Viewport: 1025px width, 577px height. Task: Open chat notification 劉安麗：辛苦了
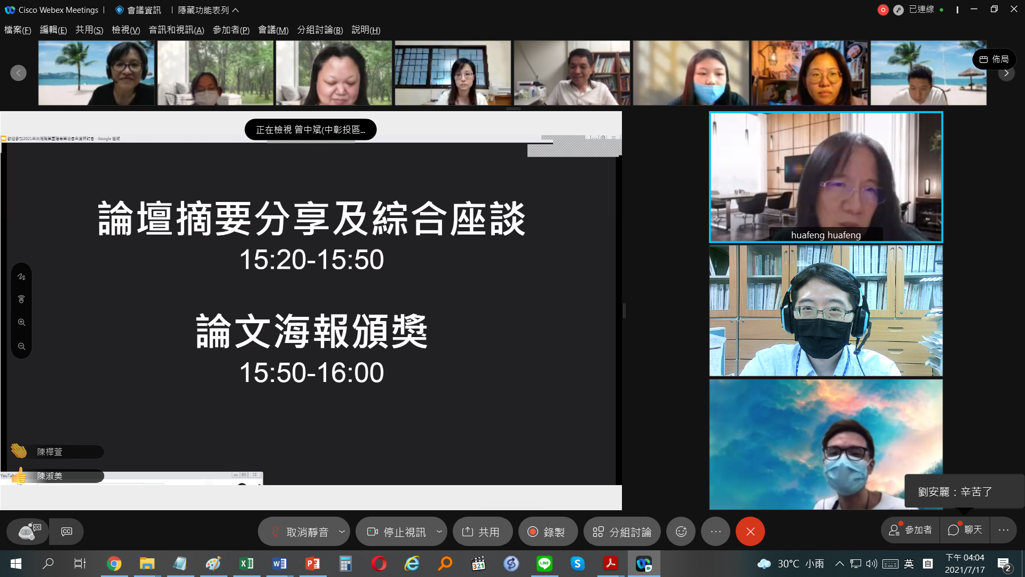(x=964, y=492)
